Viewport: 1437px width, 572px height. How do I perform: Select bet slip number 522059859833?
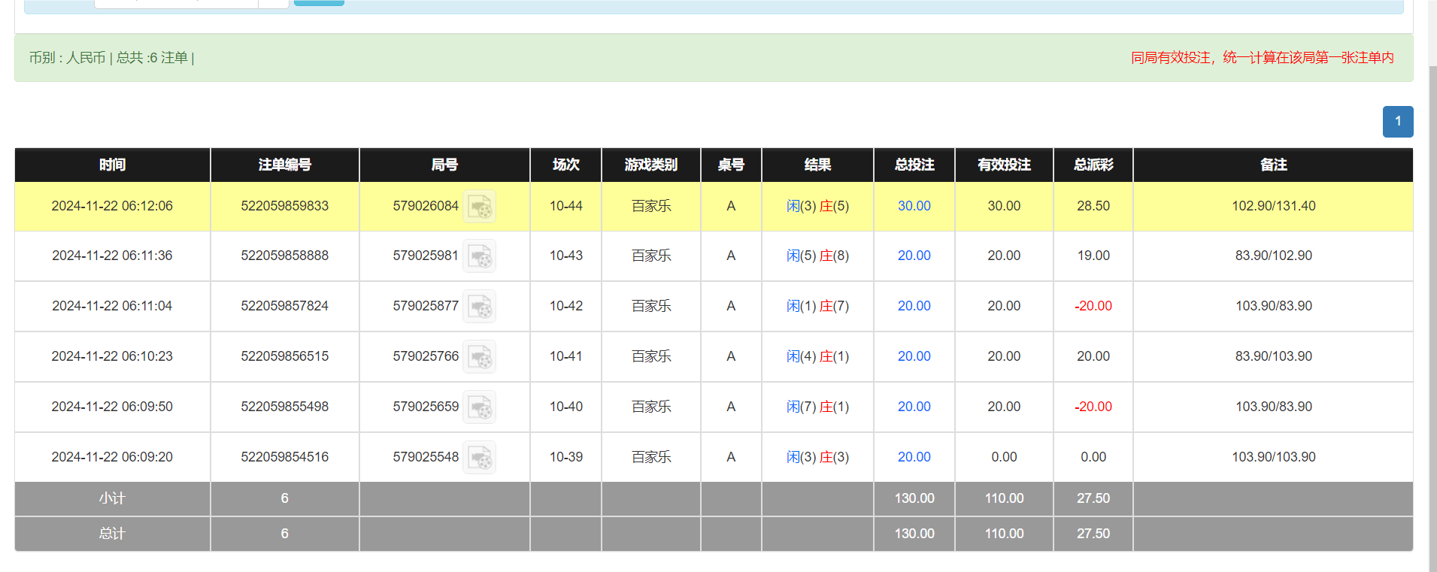click(x=284, y=206)
